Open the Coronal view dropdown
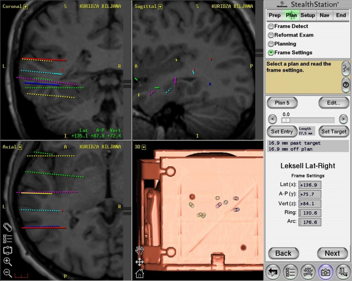The image size is (352, 281). pyautogui.click(x=26, y=7)
